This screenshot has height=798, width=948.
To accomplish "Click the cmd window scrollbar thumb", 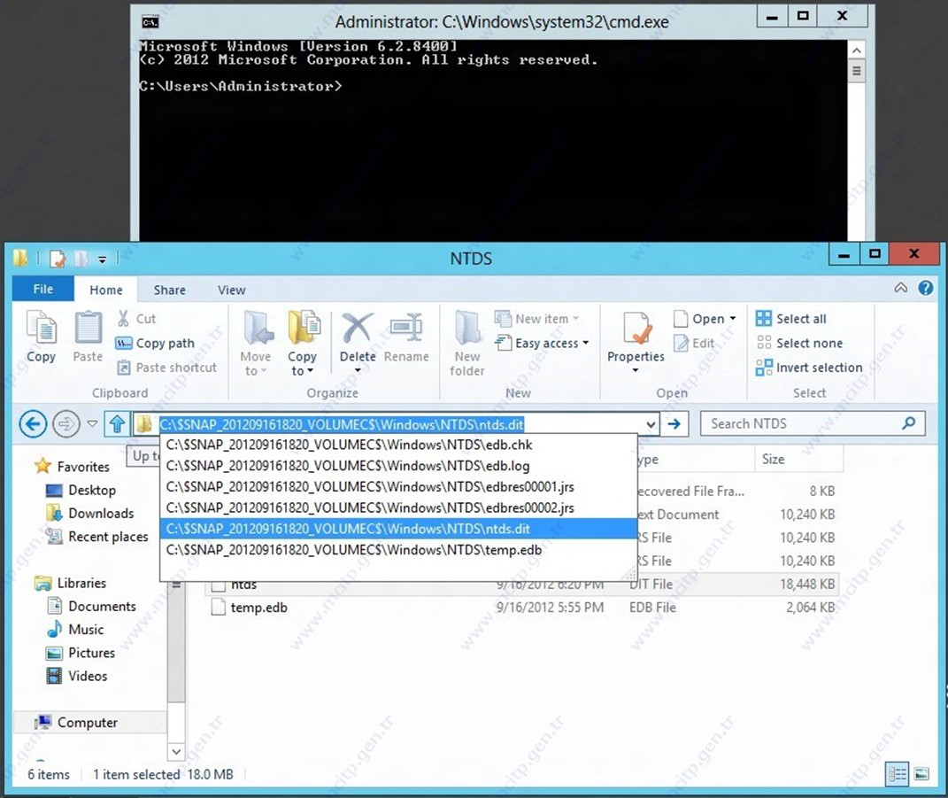I will (856, 71).
